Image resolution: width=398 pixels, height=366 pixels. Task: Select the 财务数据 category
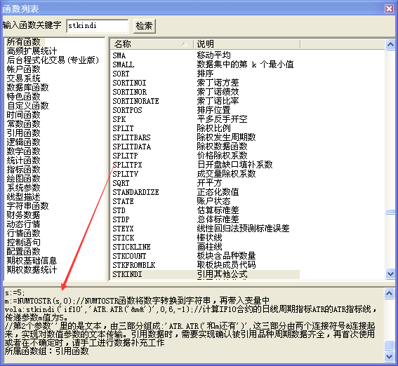click(24, 215)
